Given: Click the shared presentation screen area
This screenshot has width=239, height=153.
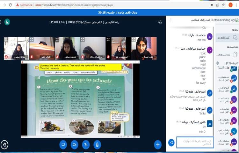Looking at the screenshot, I should [80, 99].
